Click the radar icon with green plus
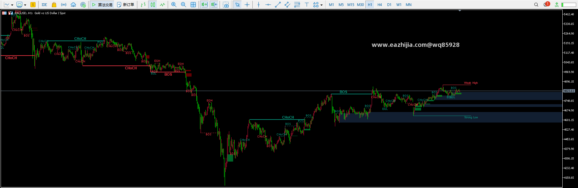The height and width of the screenshot is (188, 578). coord(83,5)
